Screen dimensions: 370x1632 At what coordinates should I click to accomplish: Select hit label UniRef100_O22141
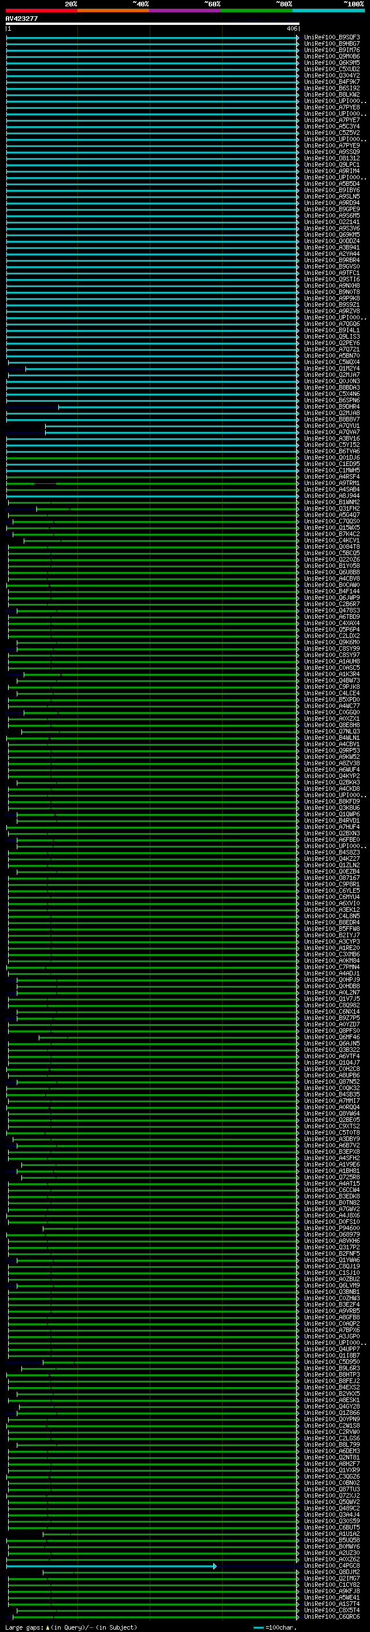click(x=332, y=222)
